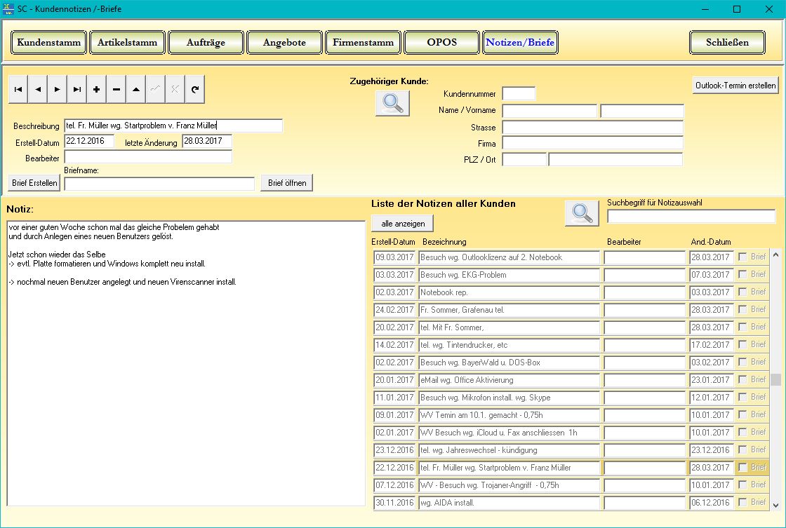Viewport: 786px width, 528px height.
Task: Tick Brief checkbox for Notebook rep. row
Action: [742, 292]
